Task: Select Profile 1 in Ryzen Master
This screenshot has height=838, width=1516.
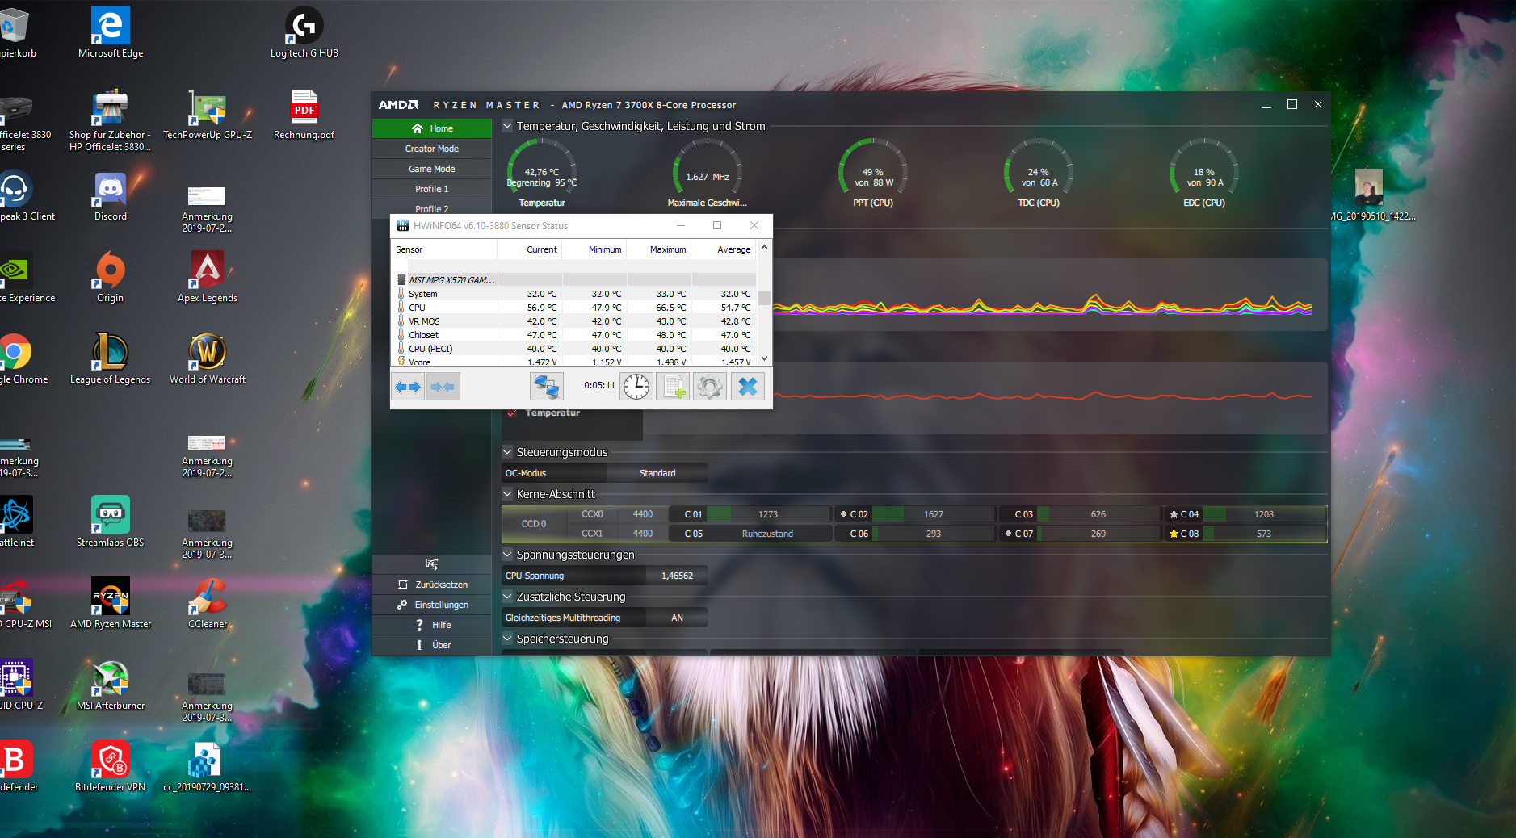Action: coord(432,189)
